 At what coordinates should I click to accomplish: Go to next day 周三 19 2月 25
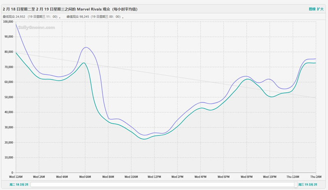[307, 185]
